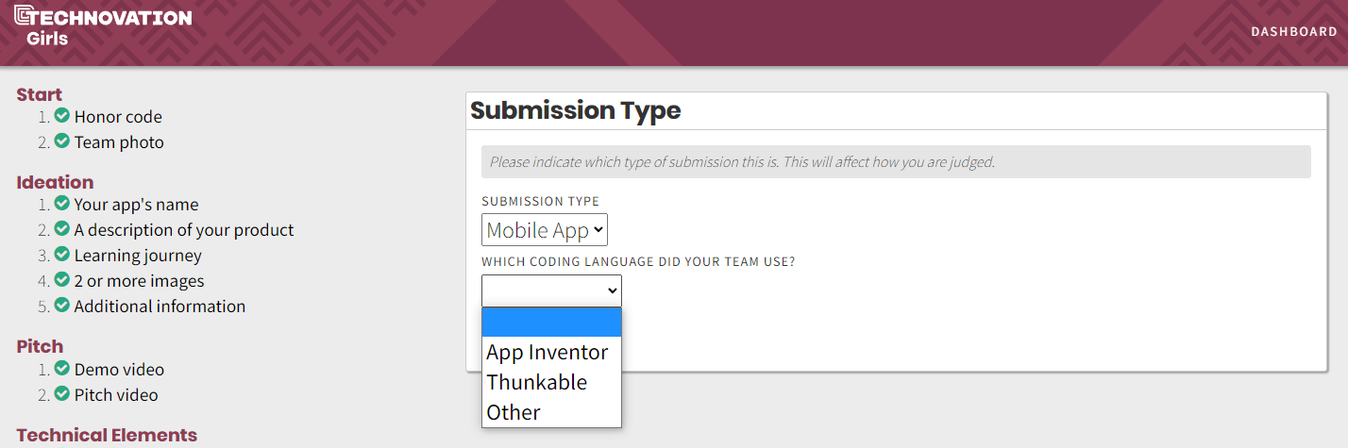Click checkmark next to Your app's name
Screen dimensions: 1348x448
click(x=62, y=204)
